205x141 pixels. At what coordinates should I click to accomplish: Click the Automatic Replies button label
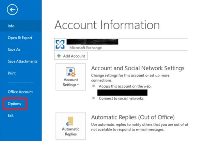point(71,132)
